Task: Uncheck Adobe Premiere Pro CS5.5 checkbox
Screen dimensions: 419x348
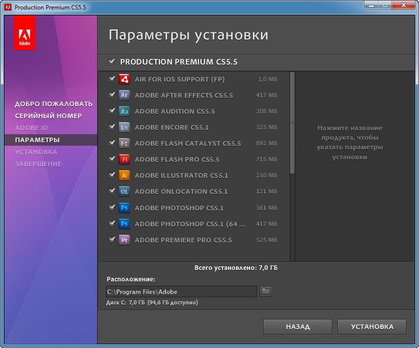Action: click(112, 240)
